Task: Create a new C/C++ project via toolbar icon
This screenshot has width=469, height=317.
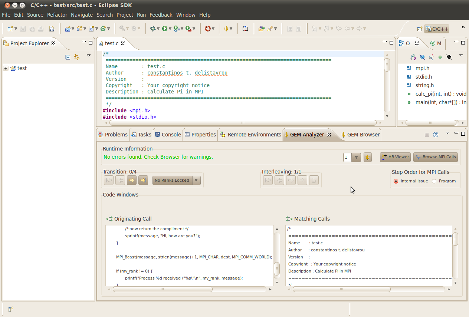Action: (68, 29)
